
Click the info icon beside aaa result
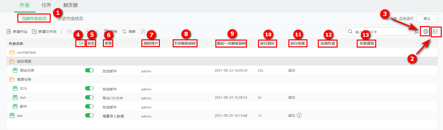tap(299, 115)
